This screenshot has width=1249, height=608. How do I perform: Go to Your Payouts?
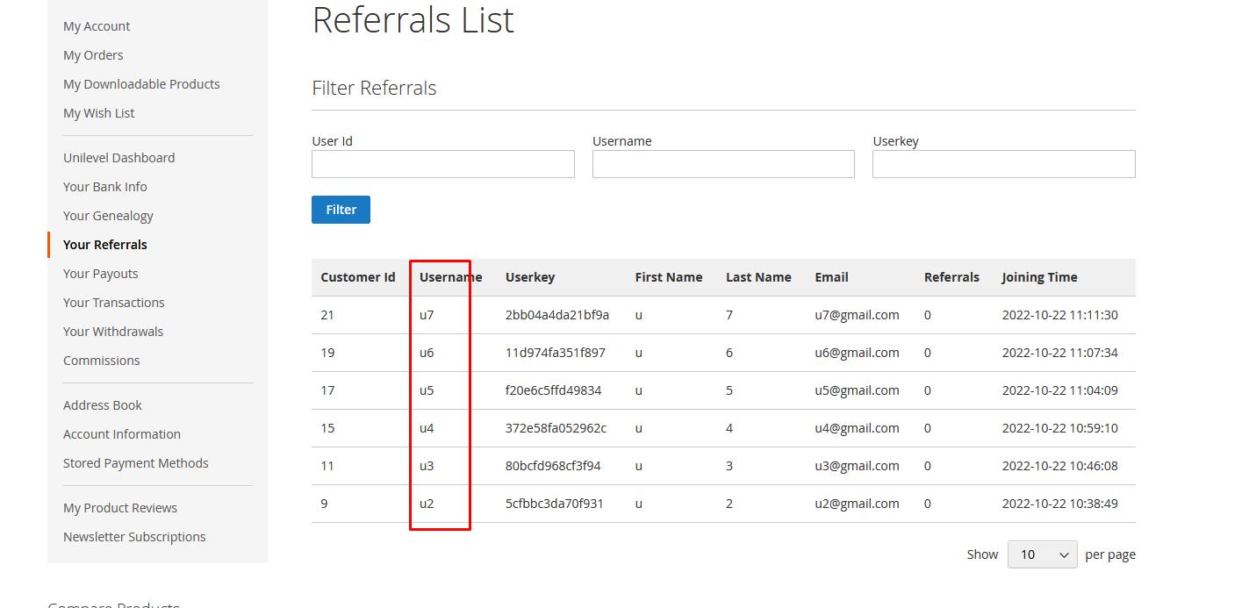(x=101, y=274)
